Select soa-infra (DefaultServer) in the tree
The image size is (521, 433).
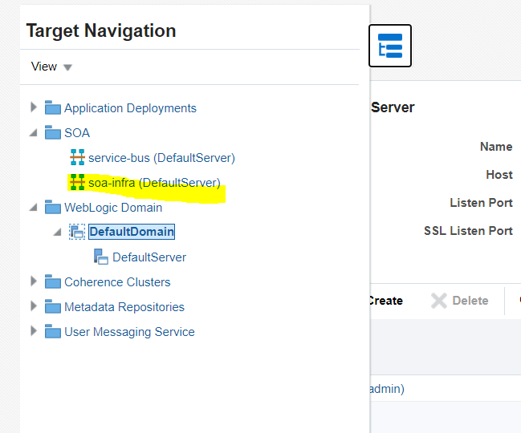(154, 183)
